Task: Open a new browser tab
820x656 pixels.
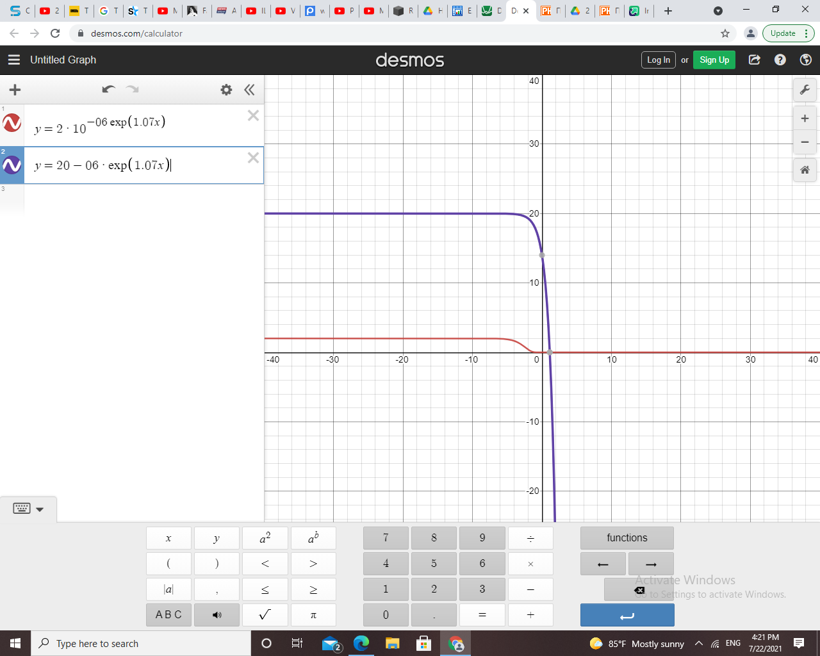Action: pyautogui.click(x=668, y=11)
